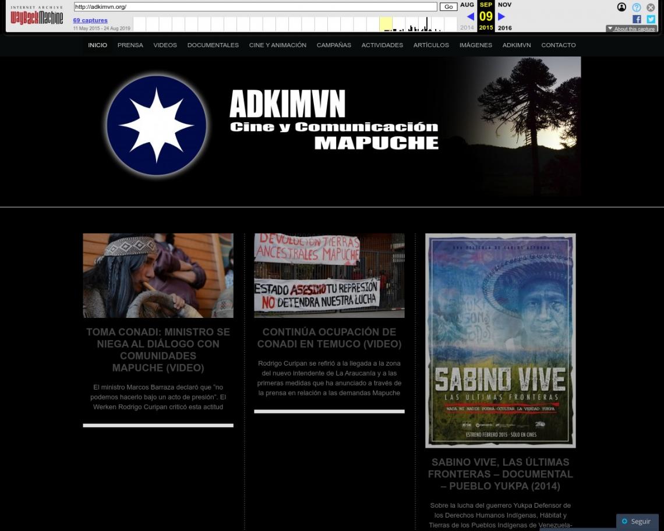The height and width of the screenshot is (531, 664).
Task: Select AUG month in Wayback navigation
Action: click(x=467, y=5)
